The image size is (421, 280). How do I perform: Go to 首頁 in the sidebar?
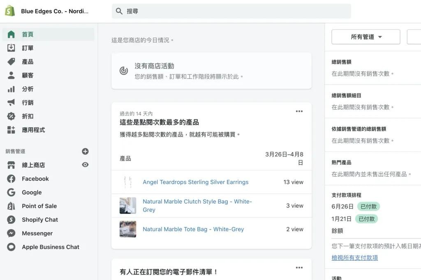(49, 34)
